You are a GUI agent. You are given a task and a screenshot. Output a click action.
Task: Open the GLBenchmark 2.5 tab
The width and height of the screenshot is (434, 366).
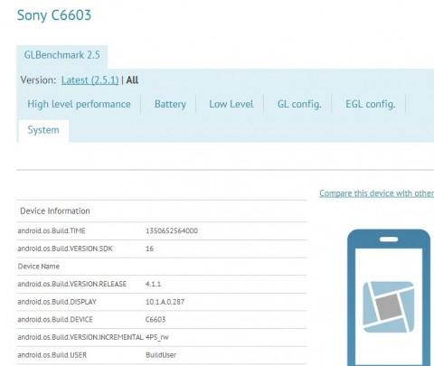[61, 56]
